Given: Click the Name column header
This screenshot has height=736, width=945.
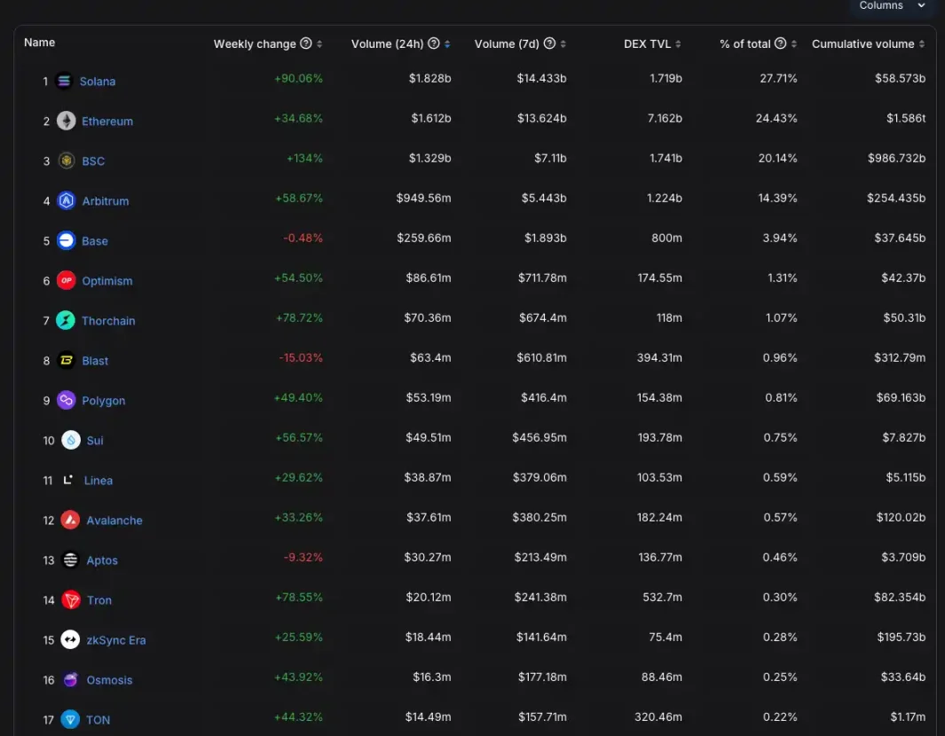Looking at the screenshot, I should pos(39,43).
